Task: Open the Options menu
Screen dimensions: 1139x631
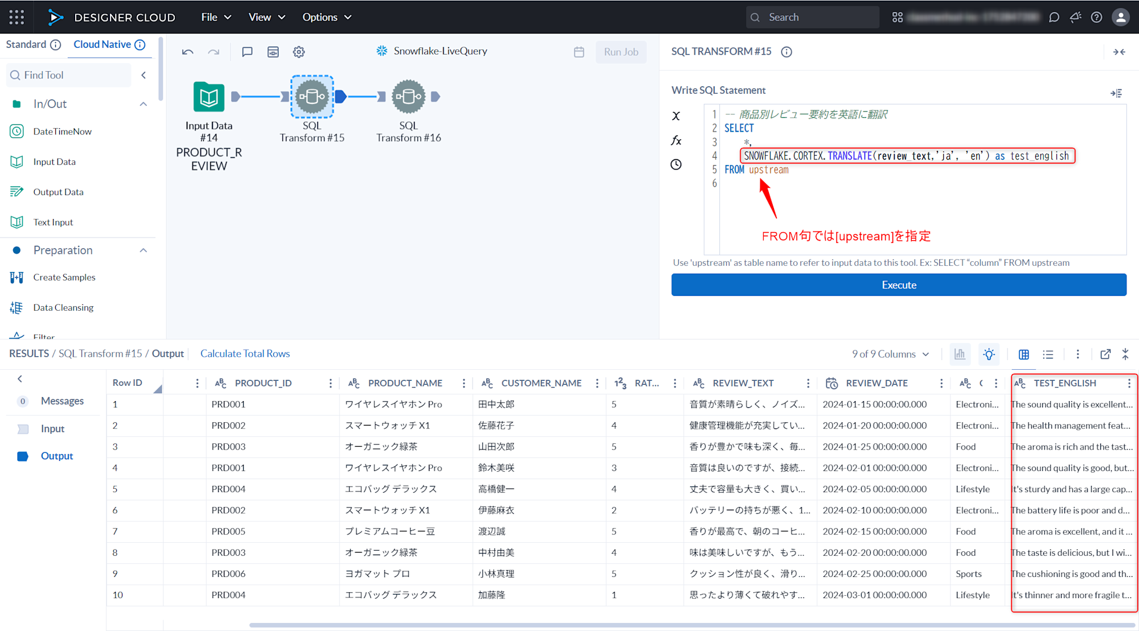Action: tap(327, 17)
